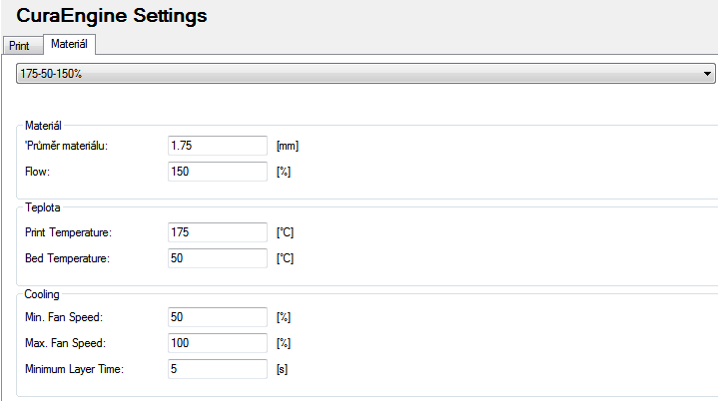The width and height of the screenshot is (718, 401).
Task: Click the Minimum Layer Time field
Action: [x=219, y=369]
